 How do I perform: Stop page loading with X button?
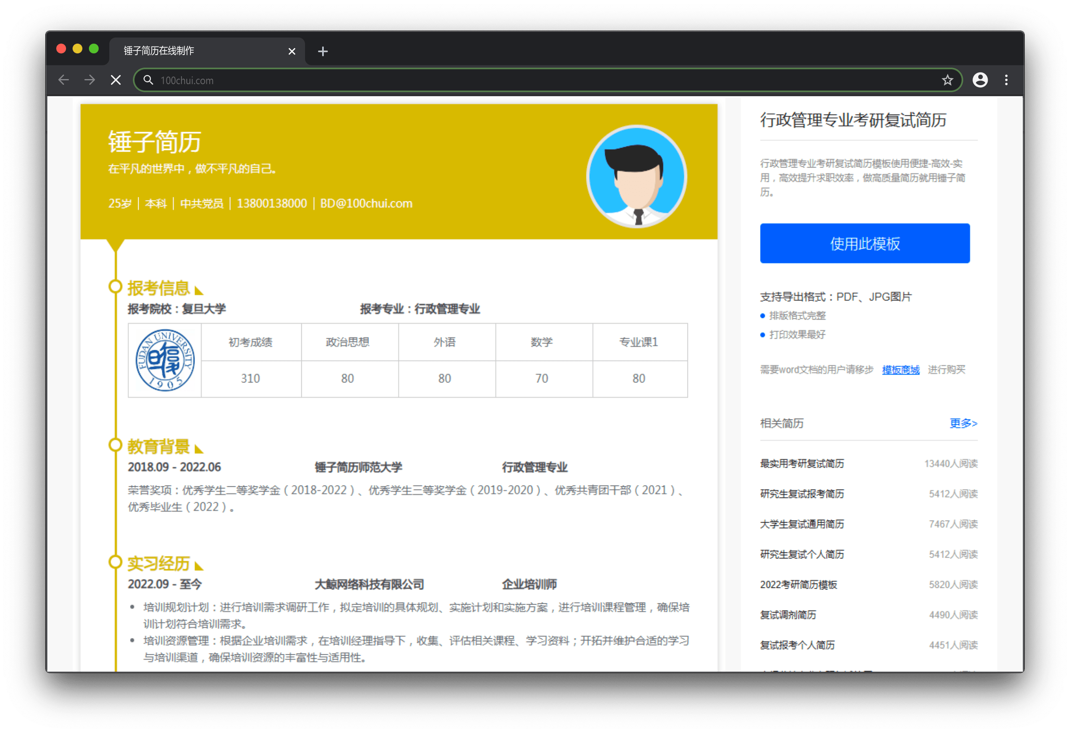point(116,80)
